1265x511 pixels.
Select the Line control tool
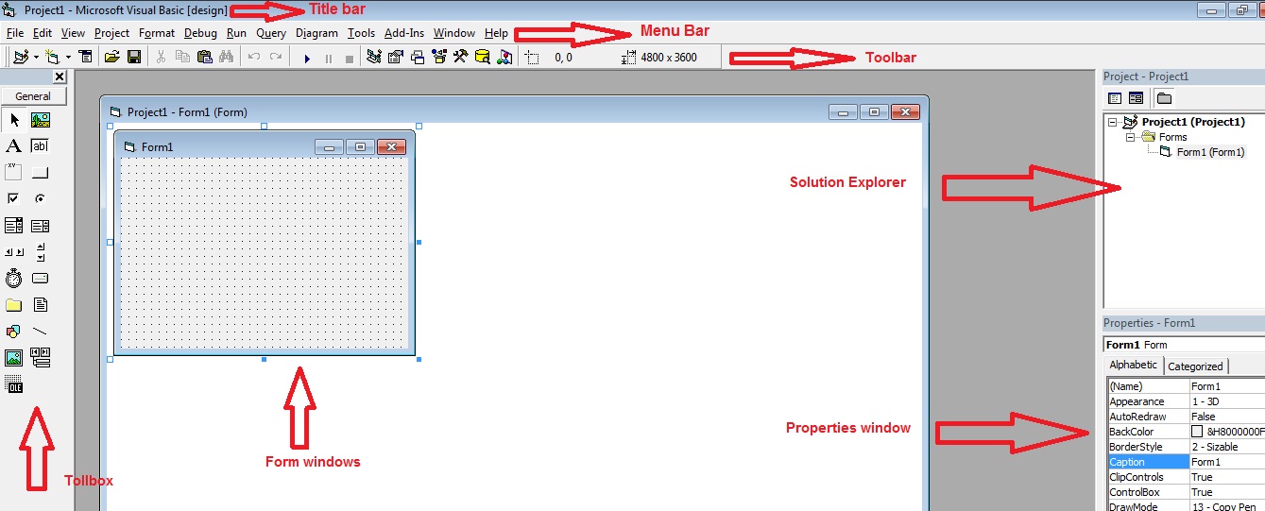point(41,332)
